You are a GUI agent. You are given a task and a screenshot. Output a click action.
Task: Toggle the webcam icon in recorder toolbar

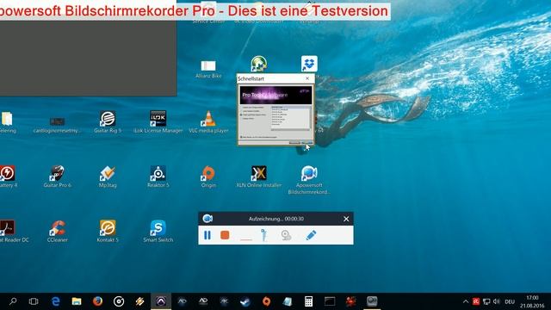[287, 235]
